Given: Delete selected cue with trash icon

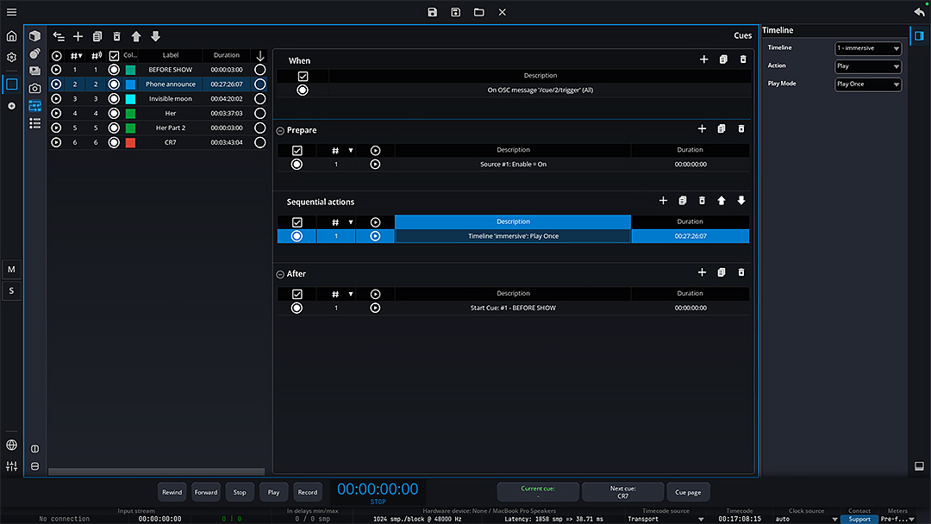Looking at the screenshot, I should coord(116,36).
